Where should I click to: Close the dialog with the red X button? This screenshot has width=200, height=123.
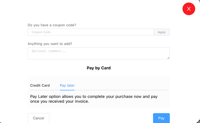point(189,9)
